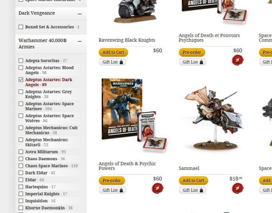The height and width of the screenshot is (213, 272).
Task: Pre-order Angels of Death & Psychic Powers
Action: coord(112,181)
